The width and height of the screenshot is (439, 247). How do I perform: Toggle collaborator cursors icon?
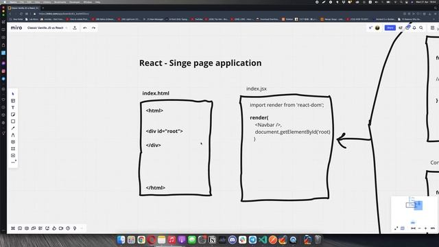pos(370,27)
